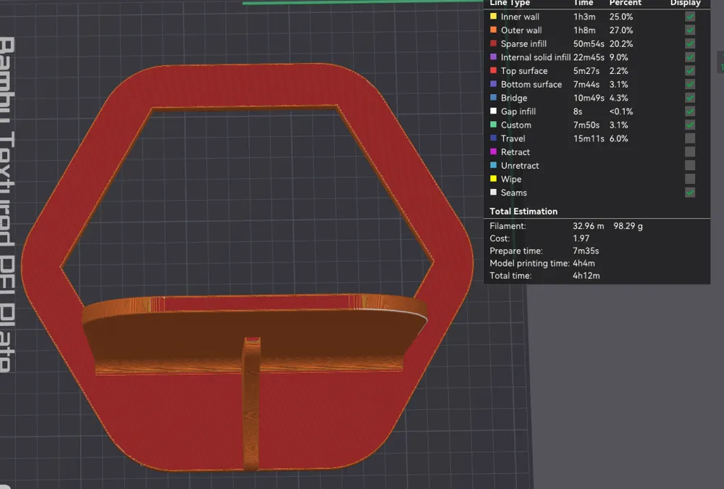The image size is (724, 489).
Task: Click the sliced hexagon model in viewport
Action: click(x=246, y=87)
